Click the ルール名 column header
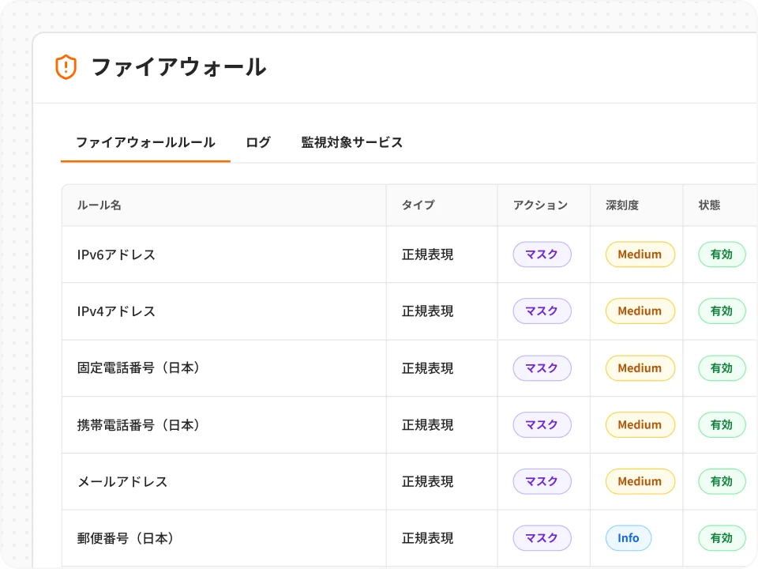This screenshot has height=569, width=758. (x=99, y=205)
